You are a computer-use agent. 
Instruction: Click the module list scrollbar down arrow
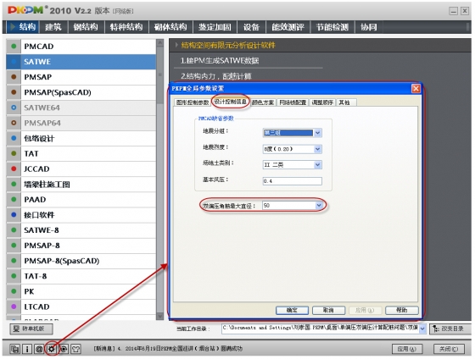pyautogui.click(x=160, y=317)
